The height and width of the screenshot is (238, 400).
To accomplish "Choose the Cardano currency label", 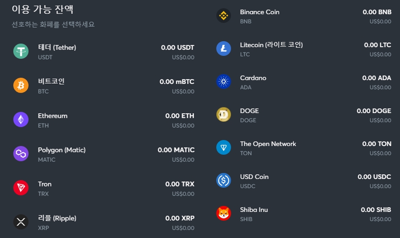I will (x=253, y=78).
